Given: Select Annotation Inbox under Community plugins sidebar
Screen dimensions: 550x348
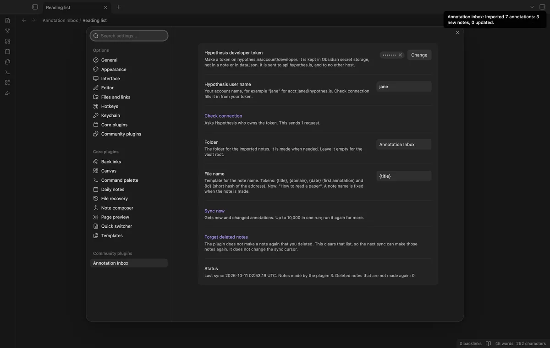Looking at the screenshot, I should pos(129,263).
